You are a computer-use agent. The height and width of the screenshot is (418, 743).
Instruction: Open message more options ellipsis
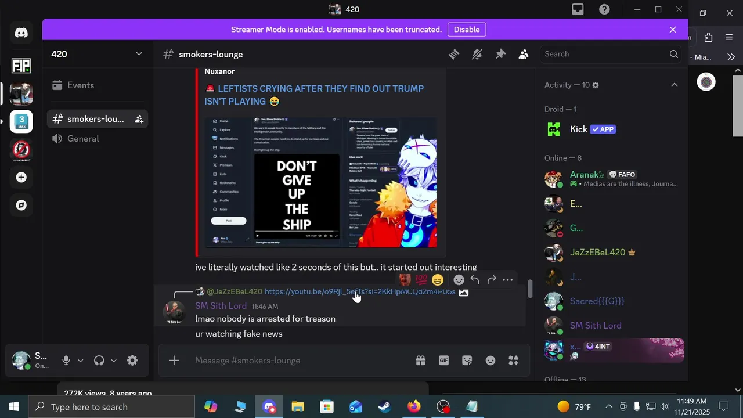click(508, 280)
